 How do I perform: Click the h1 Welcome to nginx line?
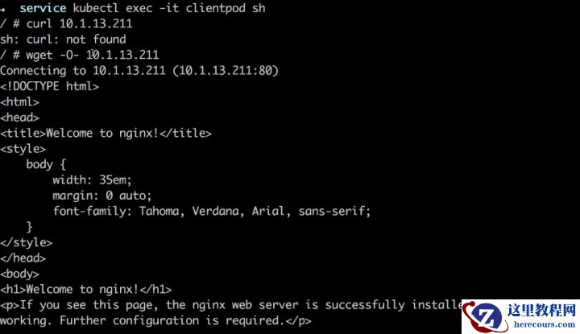(x=86, y=289)
